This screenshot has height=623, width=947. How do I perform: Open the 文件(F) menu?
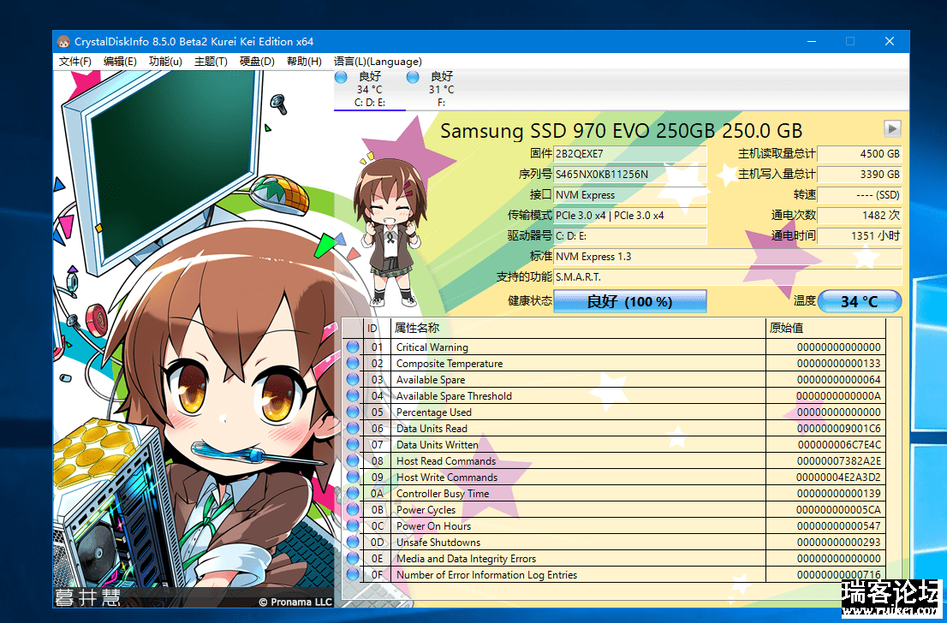[74, 62]
